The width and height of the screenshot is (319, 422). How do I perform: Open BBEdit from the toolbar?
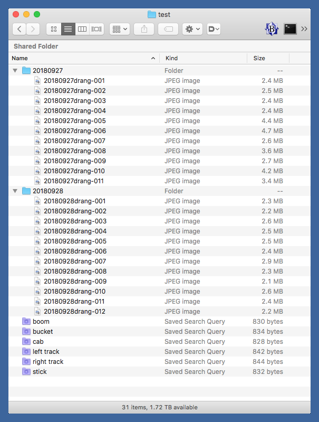(272, 30)
